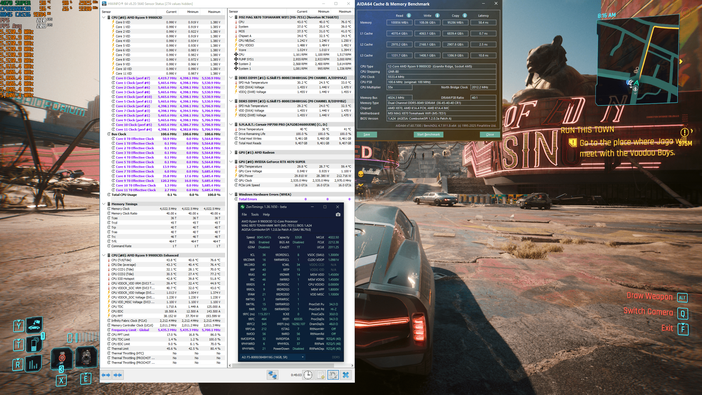
Task: Click the info icon beside the Copy column
Action: click(x=465, y=15)
